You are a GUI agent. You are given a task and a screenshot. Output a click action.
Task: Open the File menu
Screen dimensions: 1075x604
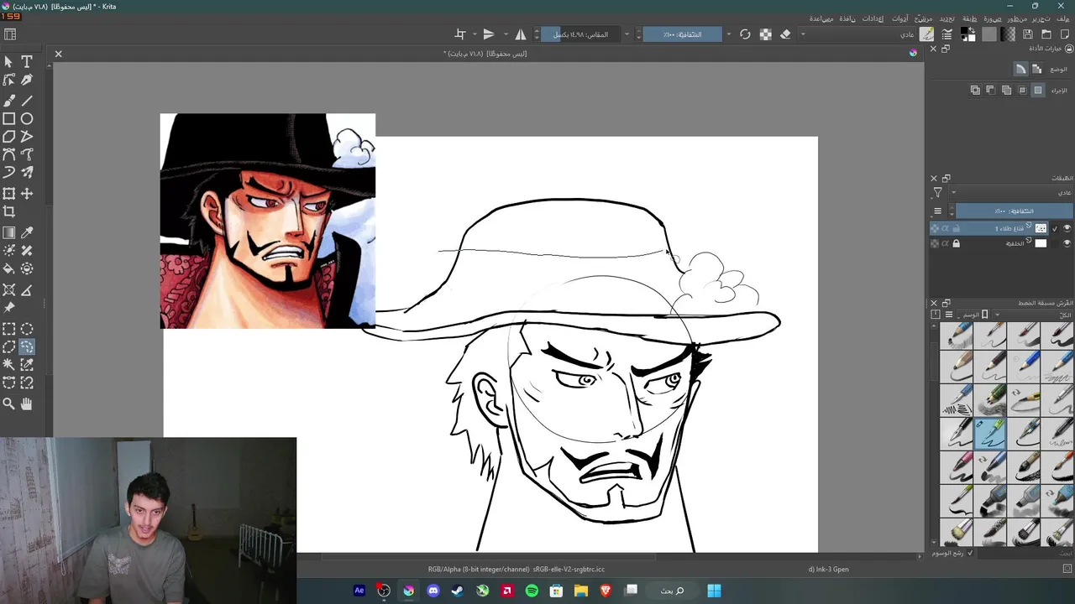point(1063,18)
